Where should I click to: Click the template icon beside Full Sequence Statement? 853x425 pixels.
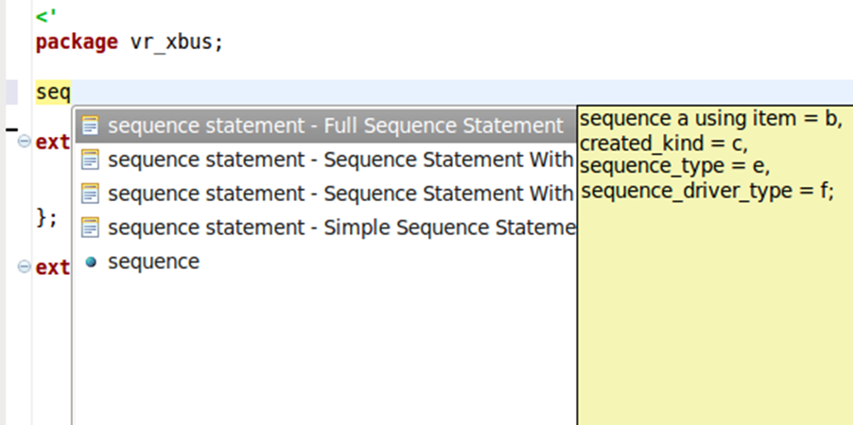90,127
